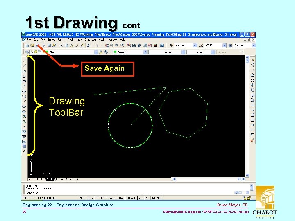Click the Save (floppy disk) icon
The height and width of the screenshot is (221, 295).
pyautogui.click(x=37, y=45)
